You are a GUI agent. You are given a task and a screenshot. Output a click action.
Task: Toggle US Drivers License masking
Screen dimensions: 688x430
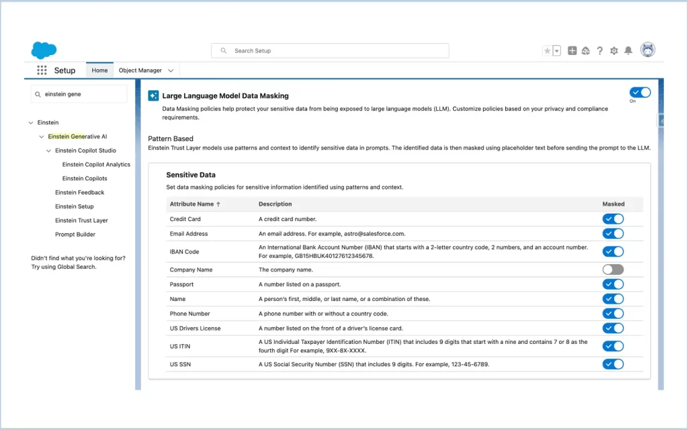[x=613, y=328]
